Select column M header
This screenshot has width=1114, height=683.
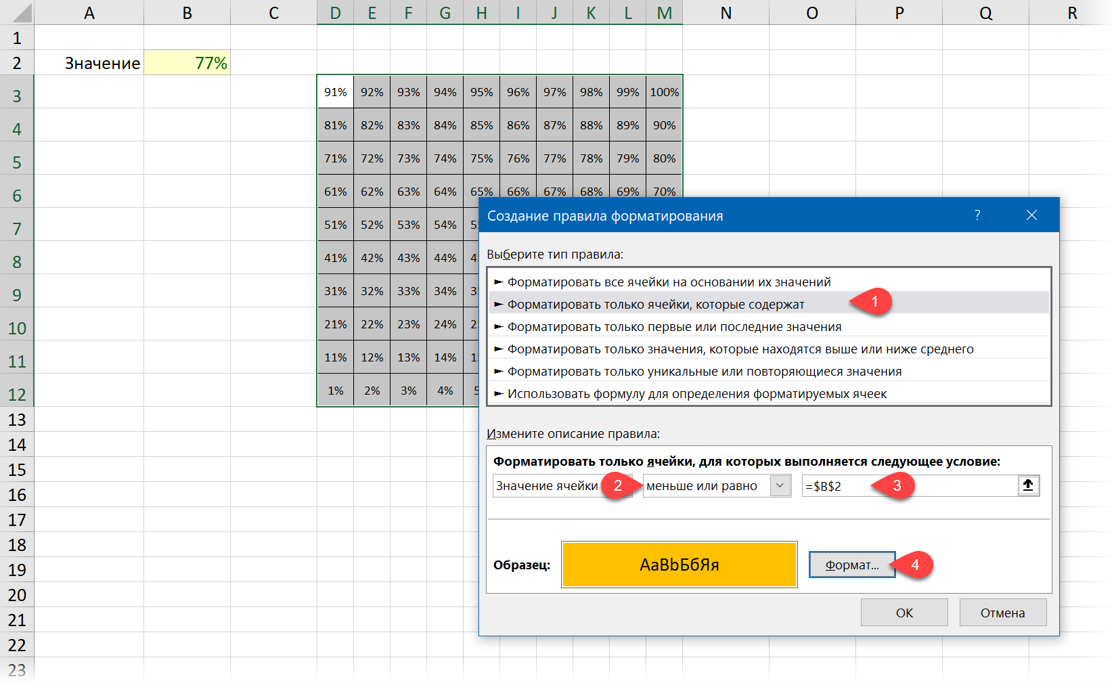tap(664, 13)
